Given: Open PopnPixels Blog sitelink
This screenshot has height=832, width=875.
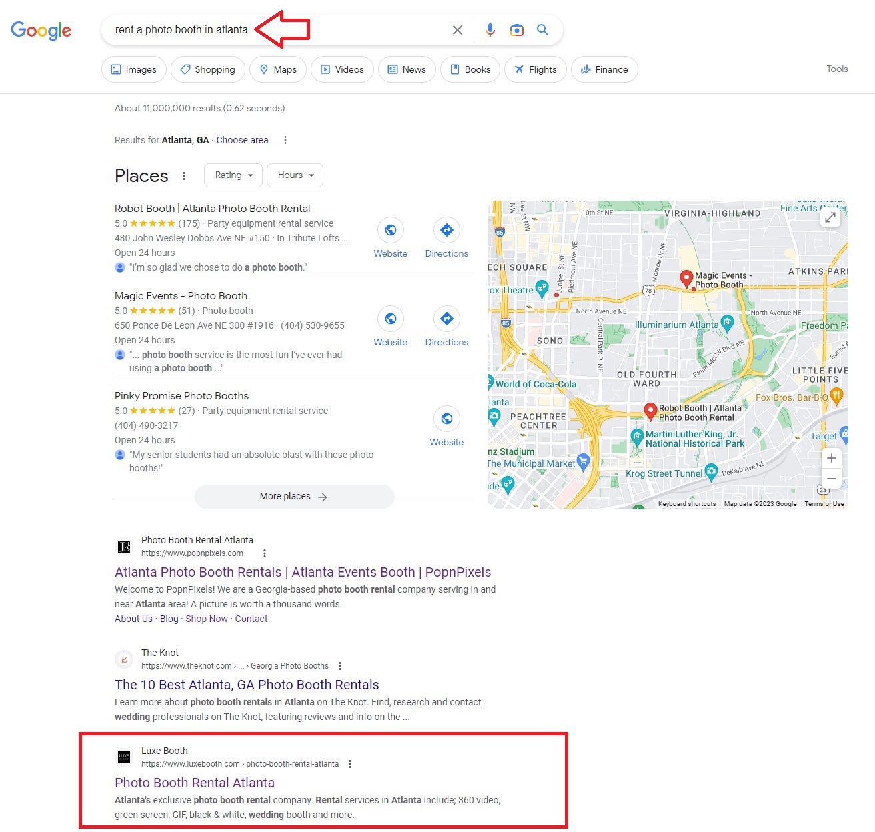Looking at the screenshot, I should point(169,619).
